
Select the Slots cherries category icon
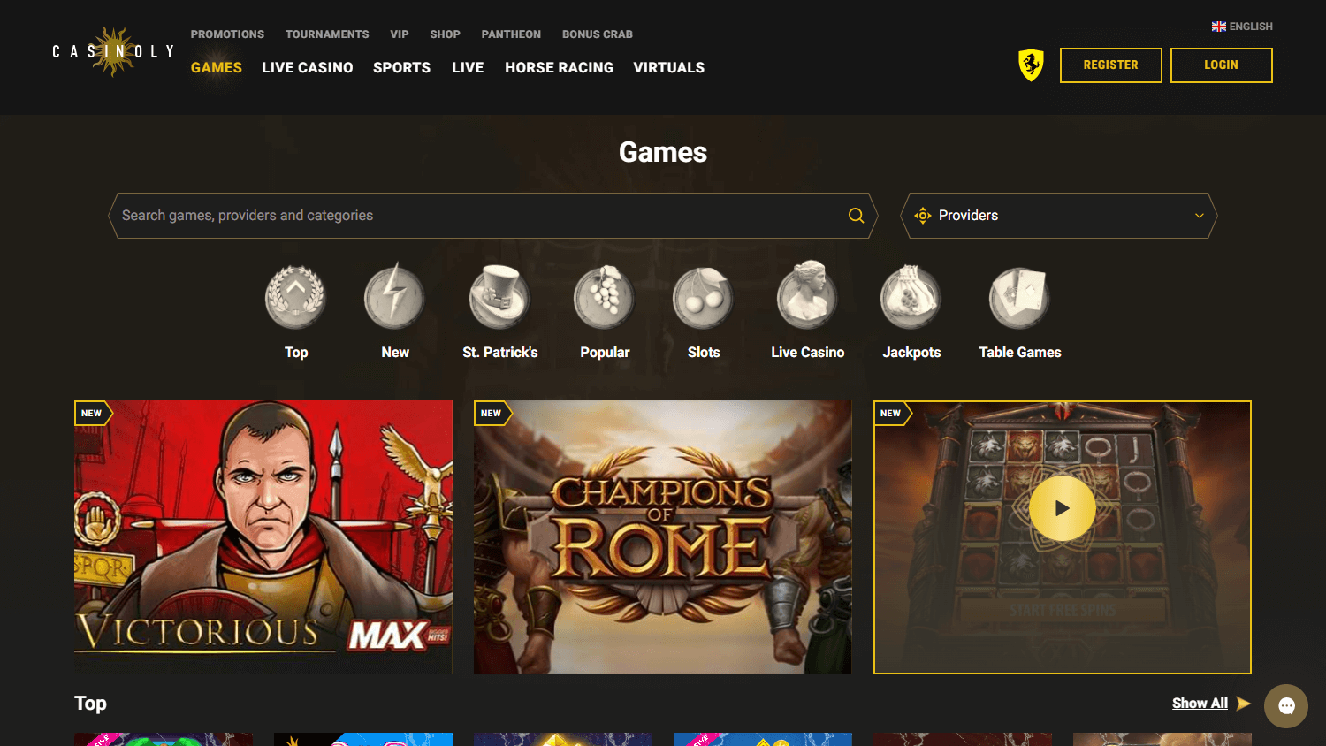704,297
